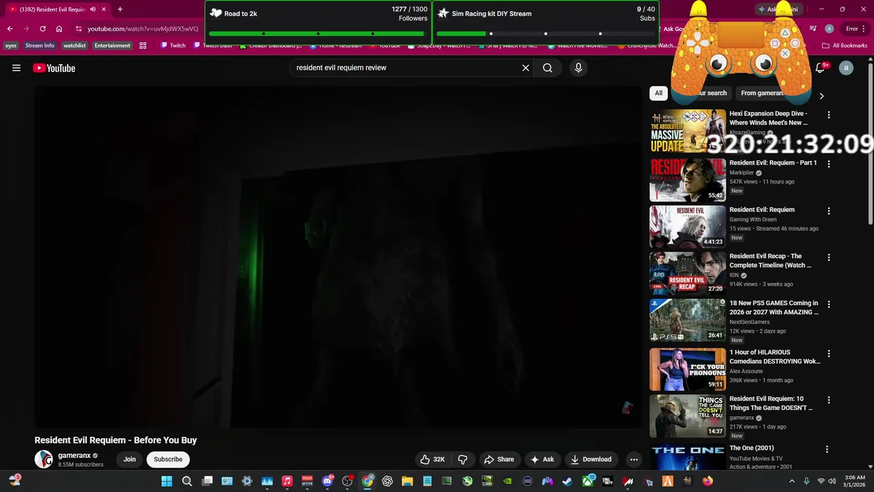Download the video
The width and height of the screenshot is (874, 492).
tap(591, 459)
